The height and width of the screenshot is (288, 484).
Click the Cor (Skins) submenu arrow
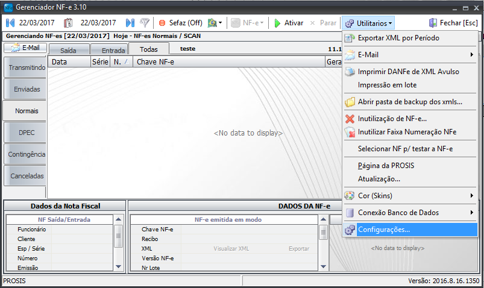(x=472, y=196)
